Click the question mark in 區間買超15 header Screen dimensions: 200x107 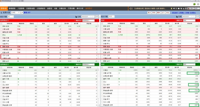pyautogui.click(x=74, y=20)
